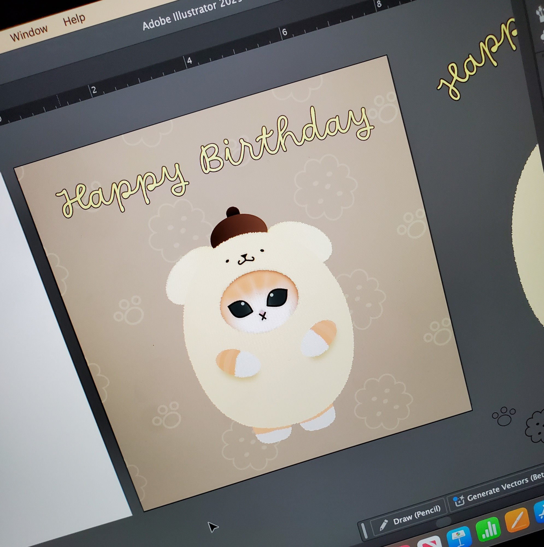Open Keynote from the dock
Image resolution: width=544 pixels, height=547 pixels.
click(x=459, y=537)
